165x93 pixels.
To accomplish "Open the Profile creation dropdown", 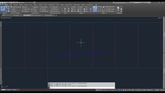I will pos(34,9).
